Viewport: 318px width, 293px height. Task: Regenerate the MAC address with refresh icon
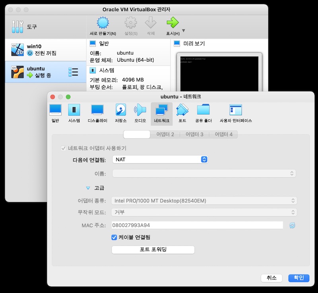point(292,226)
